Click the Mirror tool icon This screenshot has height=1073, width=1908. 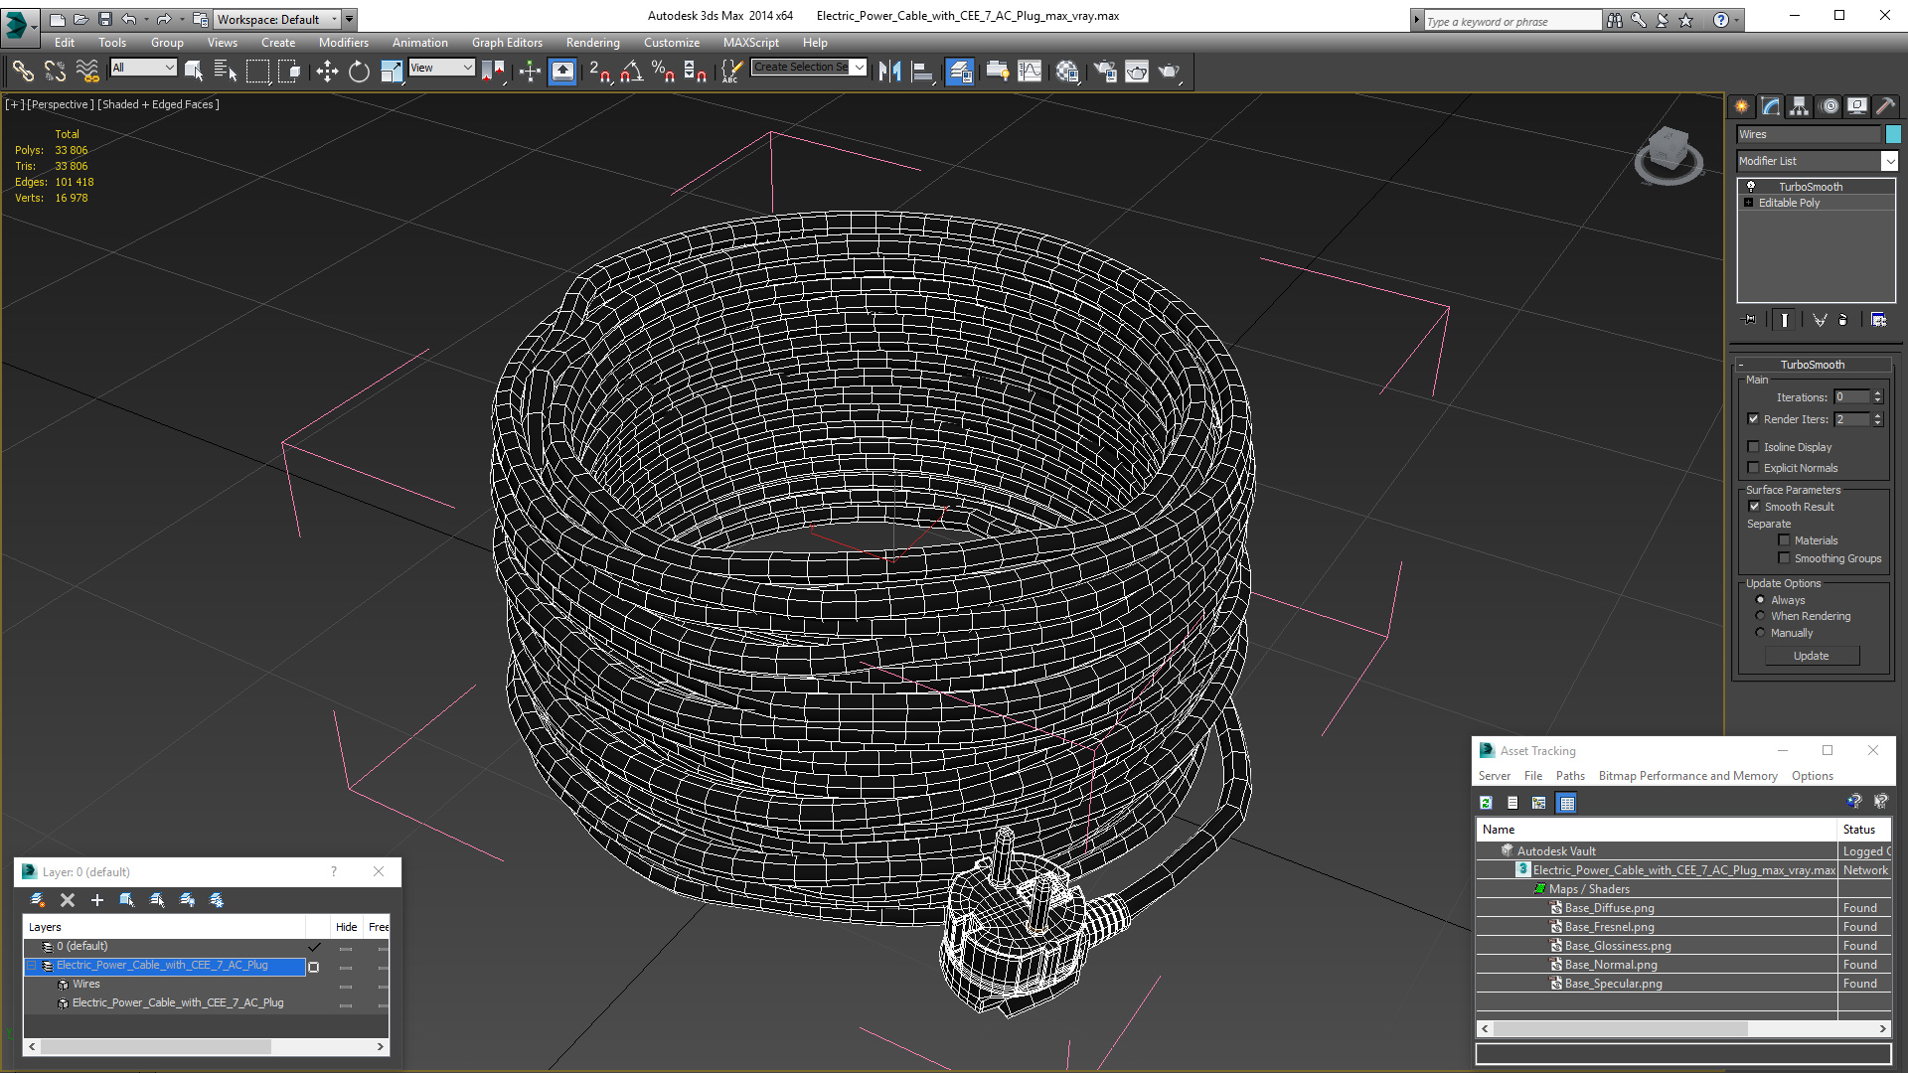(x=889, y=71)
